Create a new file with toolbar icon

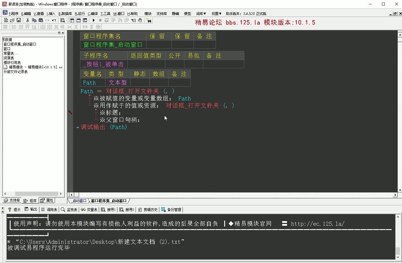point(6,20)
